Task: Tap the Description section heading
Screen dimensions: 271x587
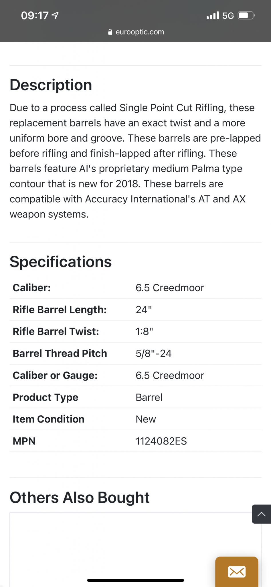Action: click(x=51, y=85)
